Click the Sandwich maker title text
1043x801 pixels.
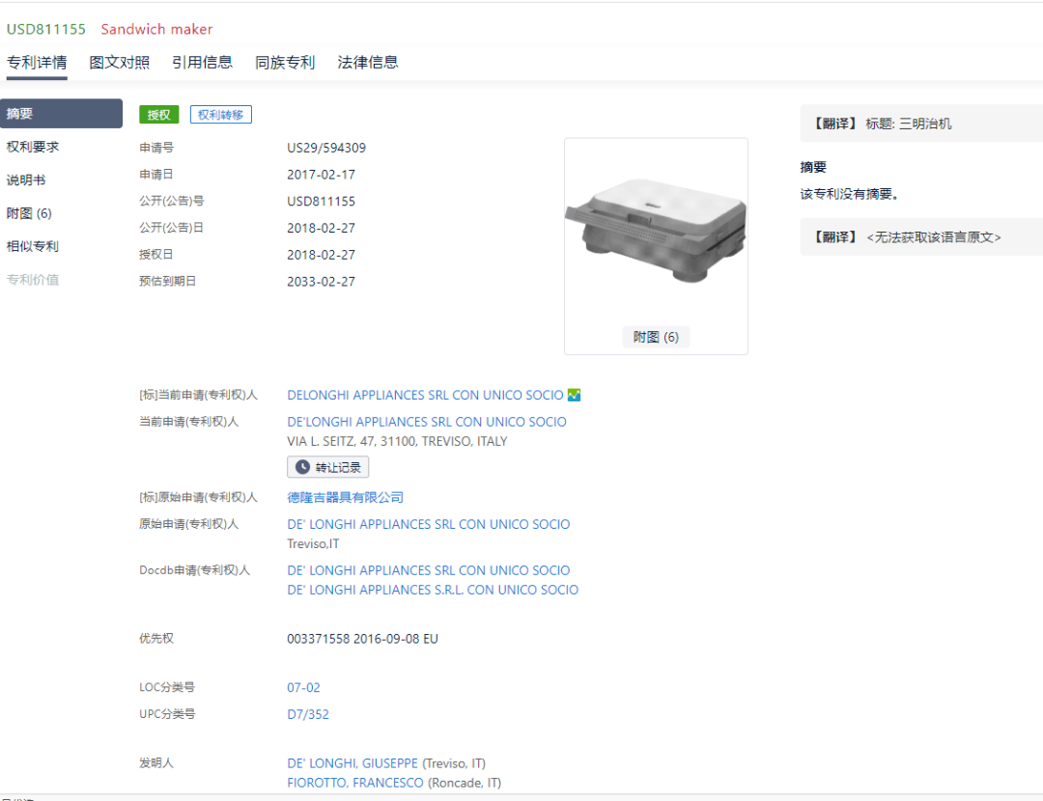pyautogui.click(x=157, y=29)
